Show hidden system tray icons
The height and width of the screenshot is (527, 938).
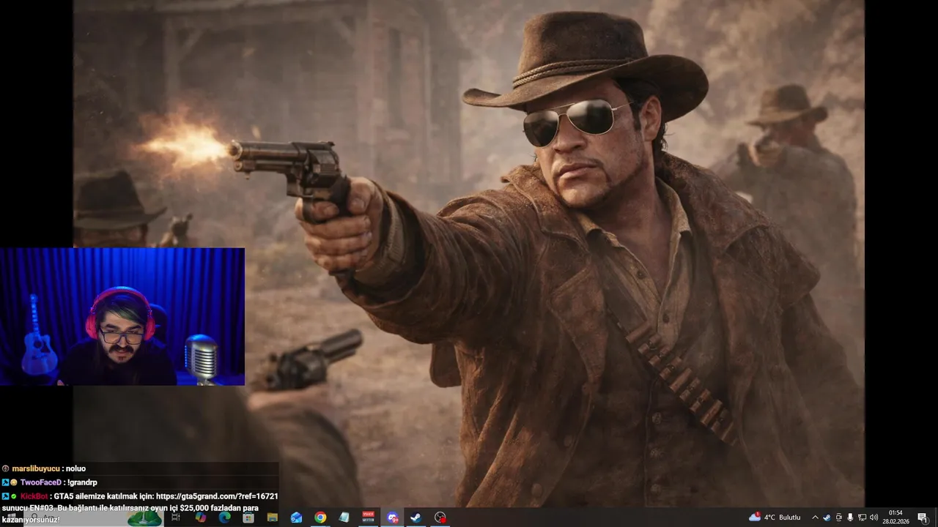coord(815,517)
